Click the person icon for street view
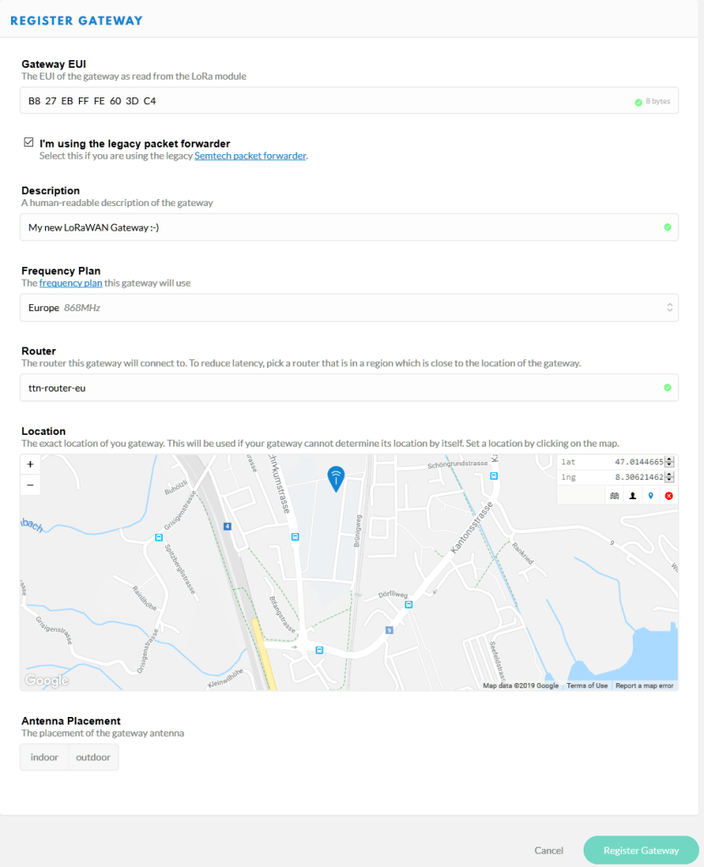The height and width of the screenshot is (867, 704). click(633, 495)
